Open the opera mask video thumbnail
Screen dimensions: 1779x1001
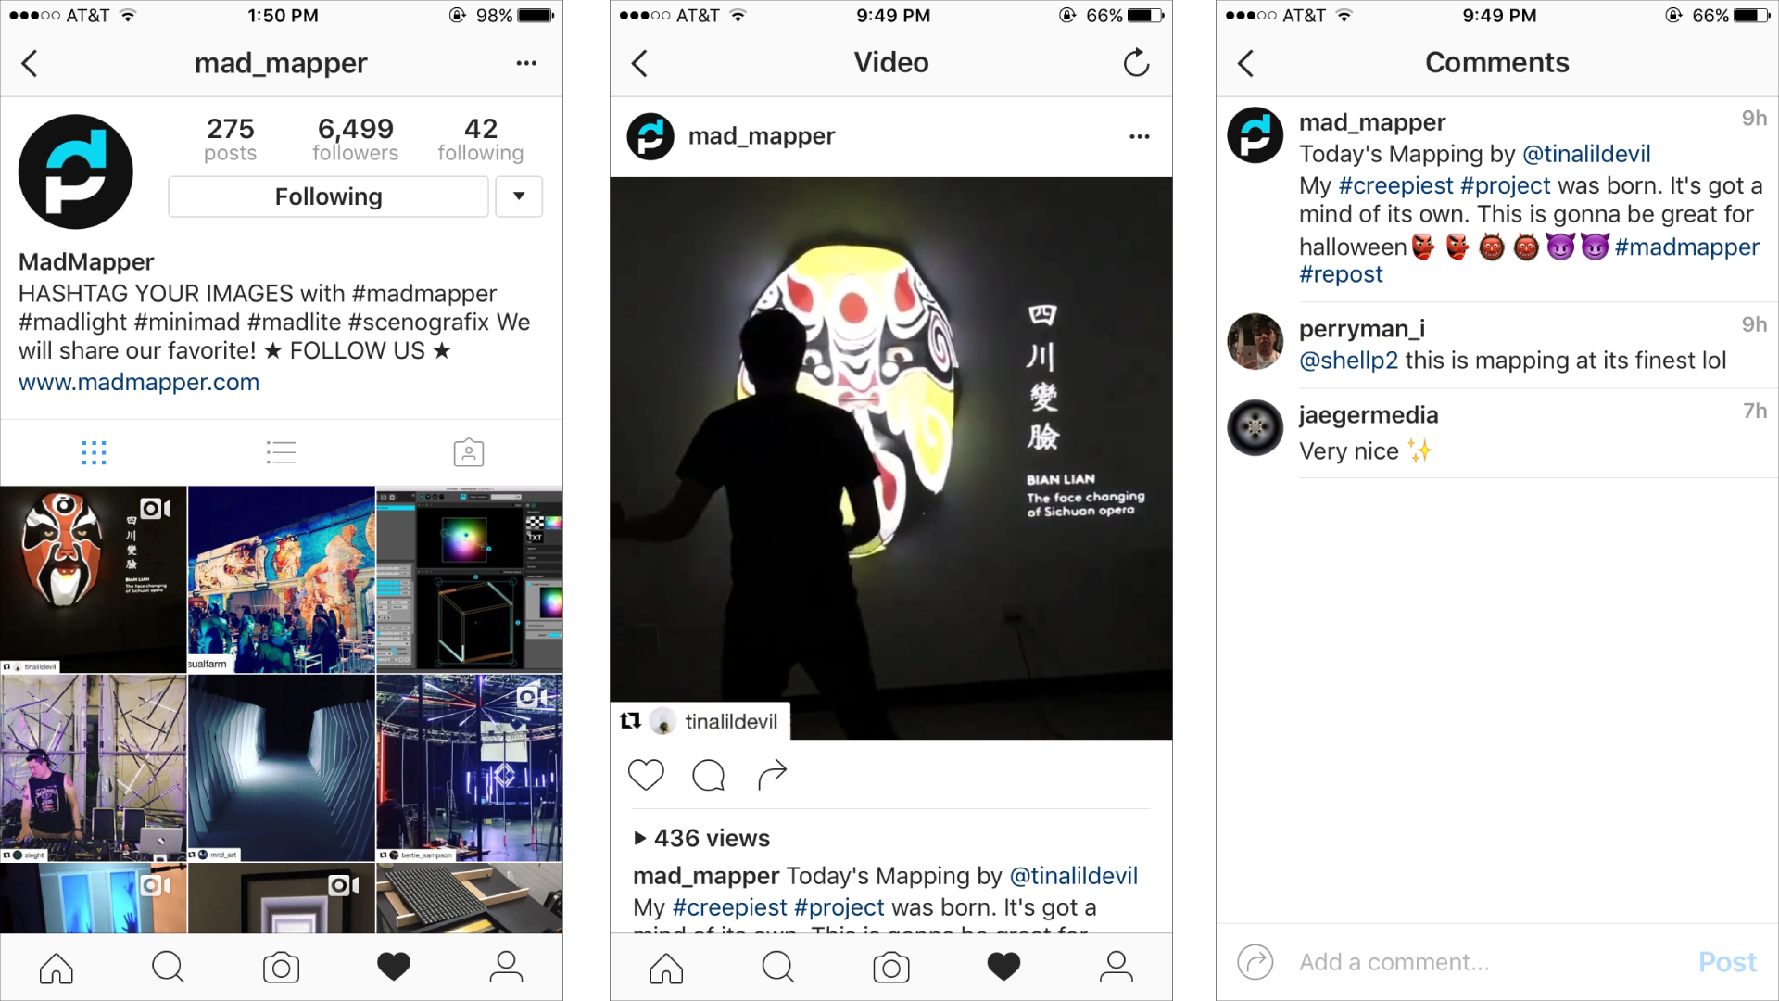click(93, 579)
